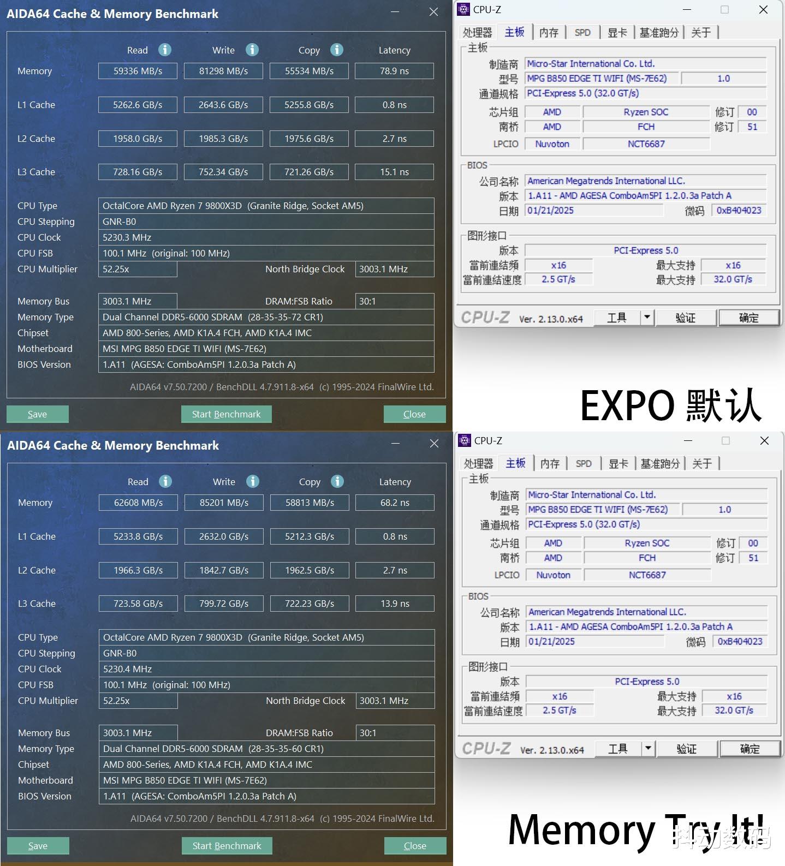Click 32.0 GT/s max speed in bottom CPU-Z
Image resolution: width=785 pixels, height=866 pixels.
tap(734, 710)
